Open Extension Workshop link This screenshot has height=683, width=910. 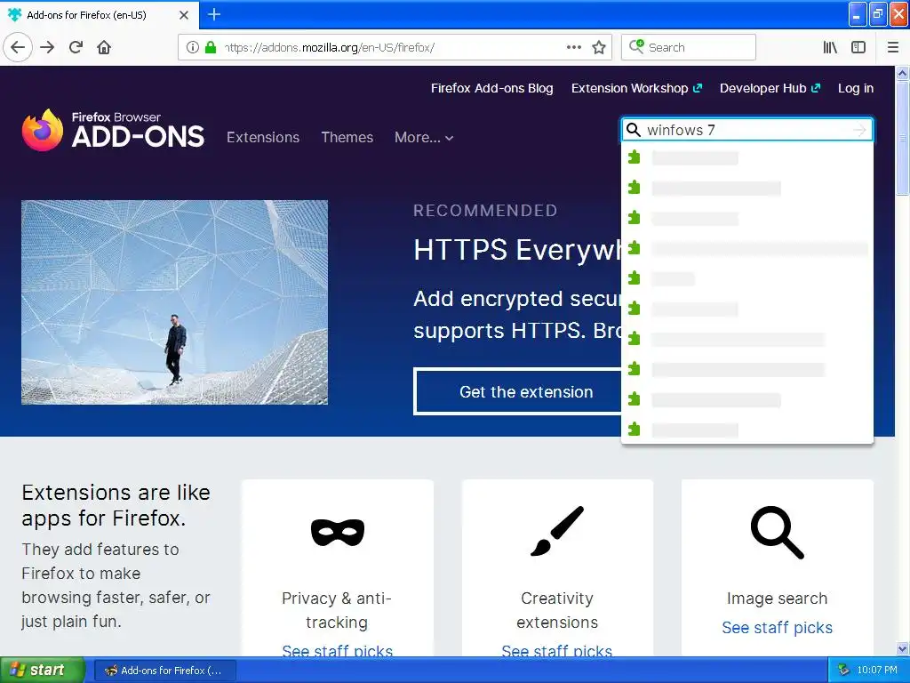tap(636, 88)
